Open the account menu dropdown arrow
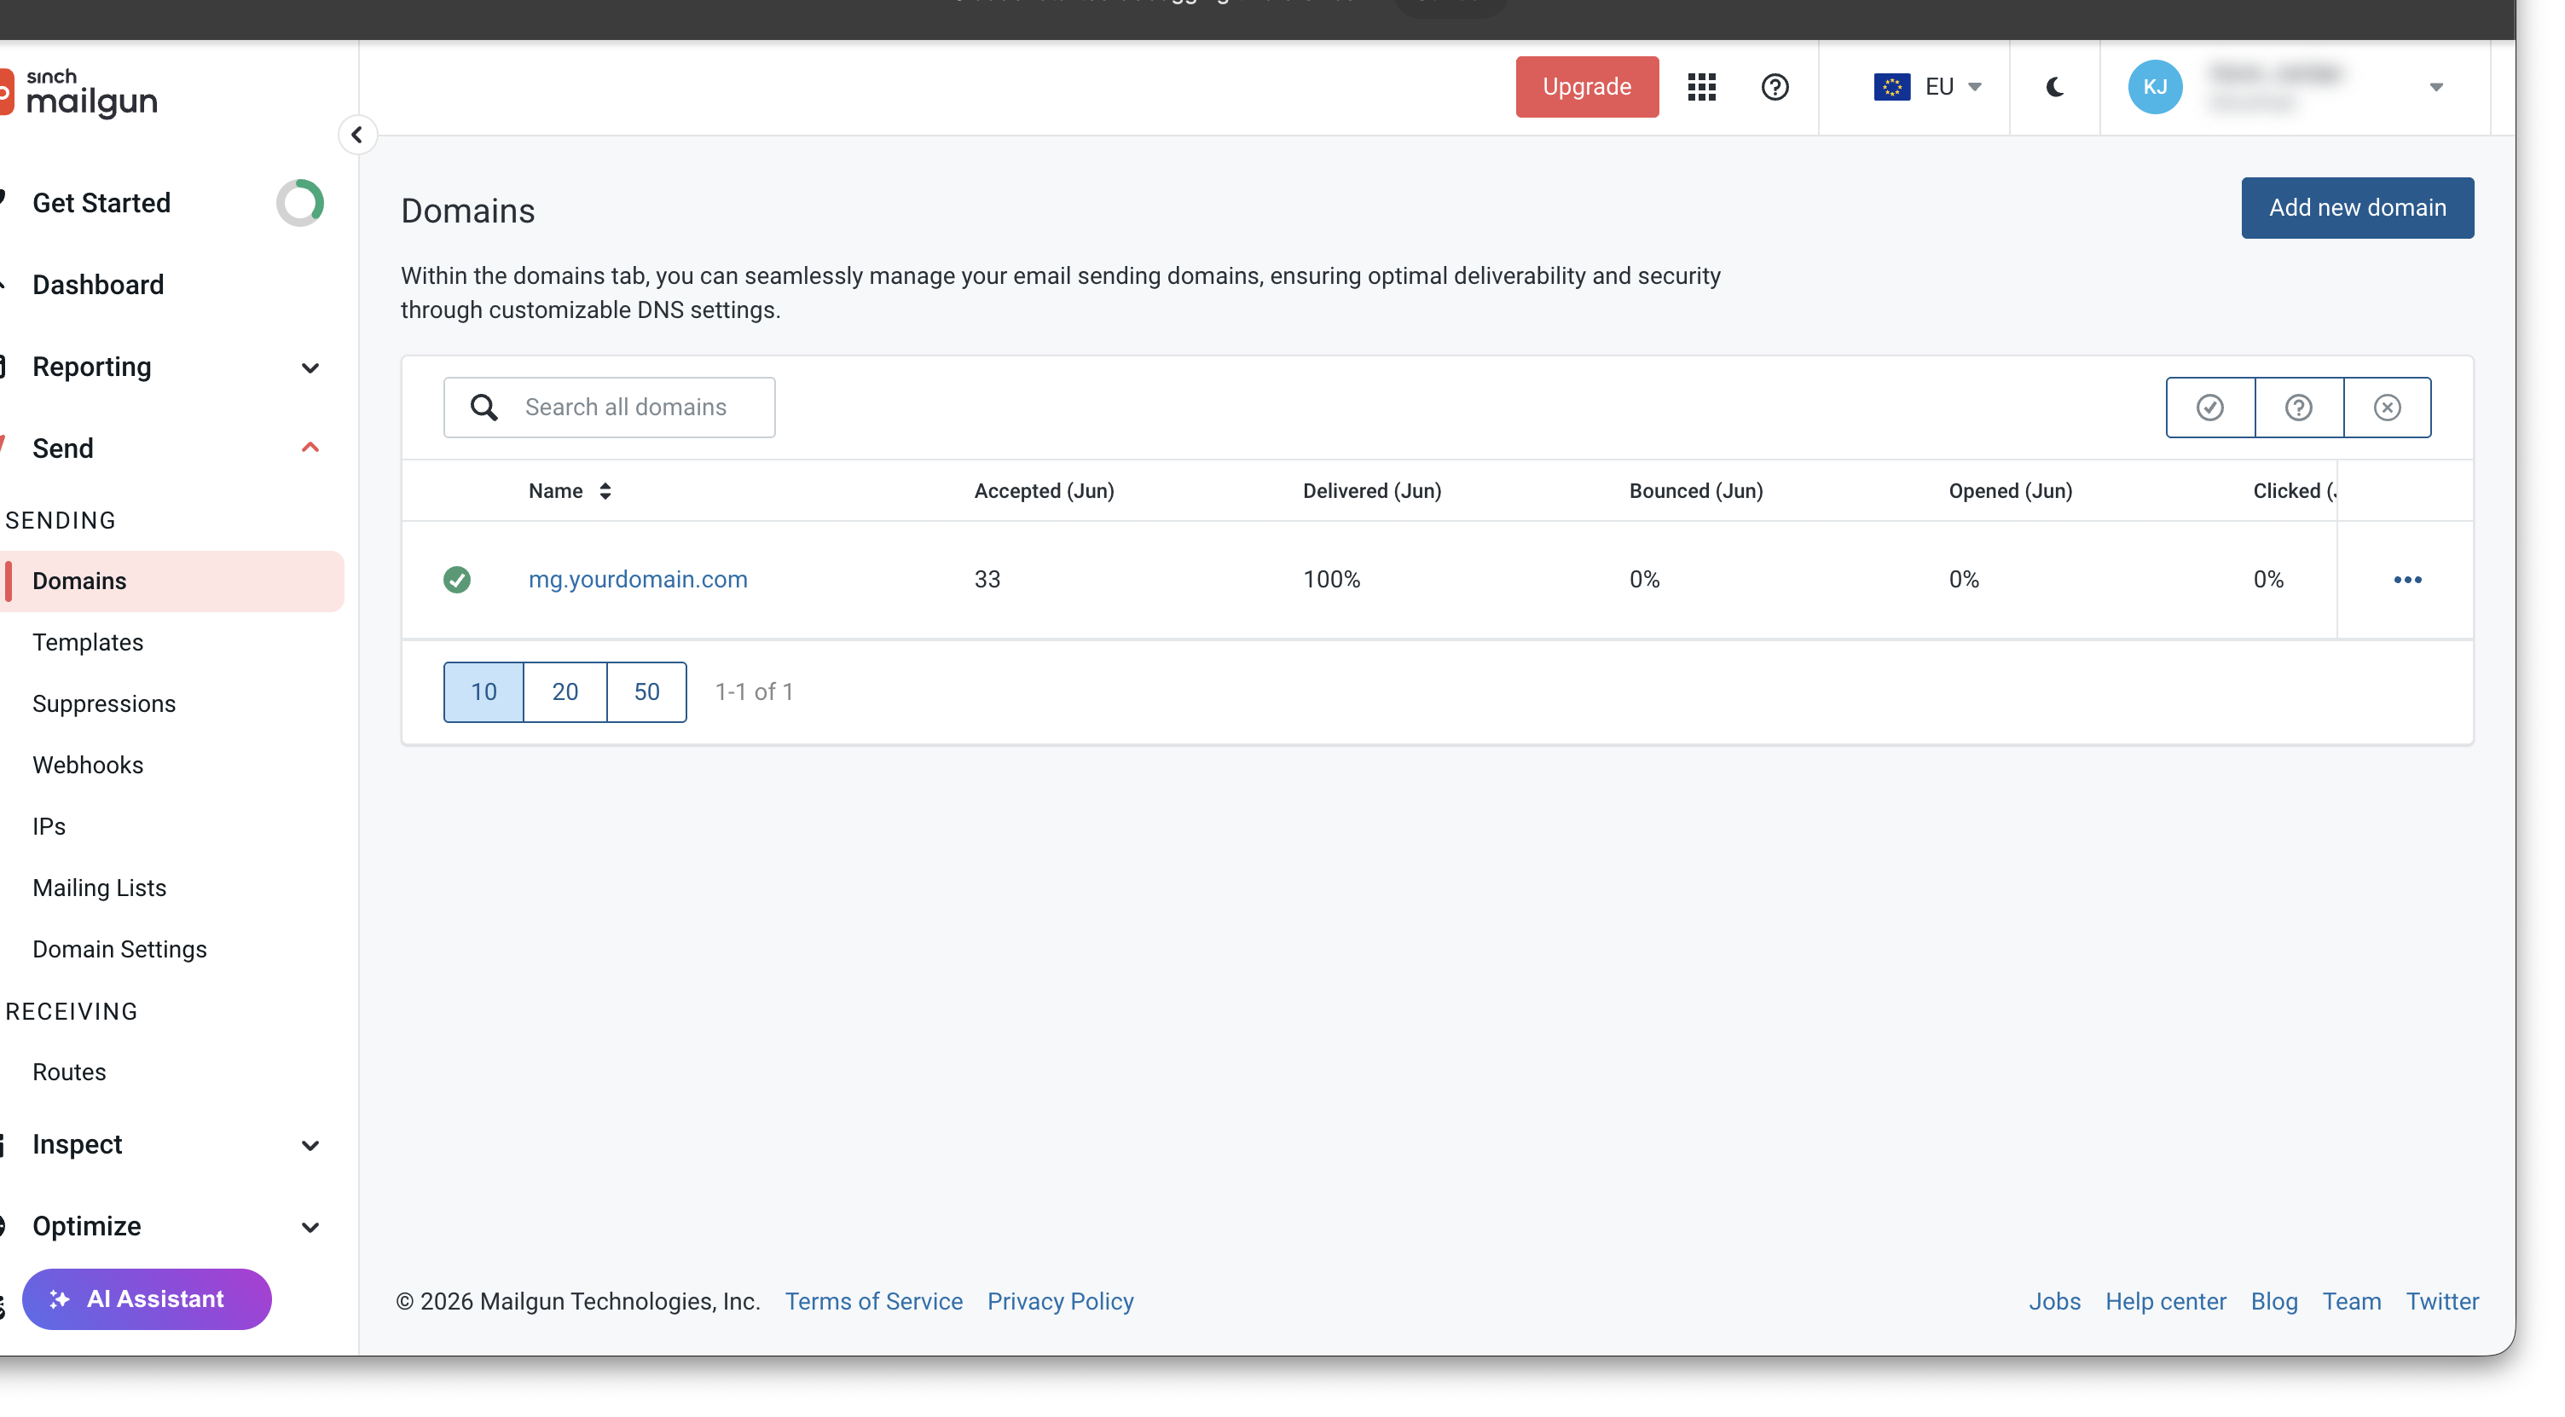The width and height of the screenshot is (2565, 1417). [2435, 88]
